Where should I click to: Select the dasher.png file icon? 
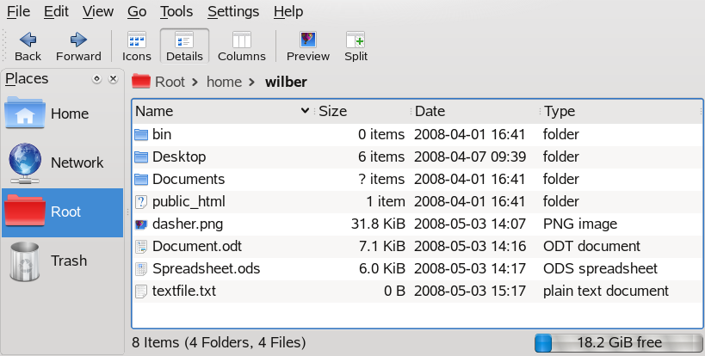142,224
